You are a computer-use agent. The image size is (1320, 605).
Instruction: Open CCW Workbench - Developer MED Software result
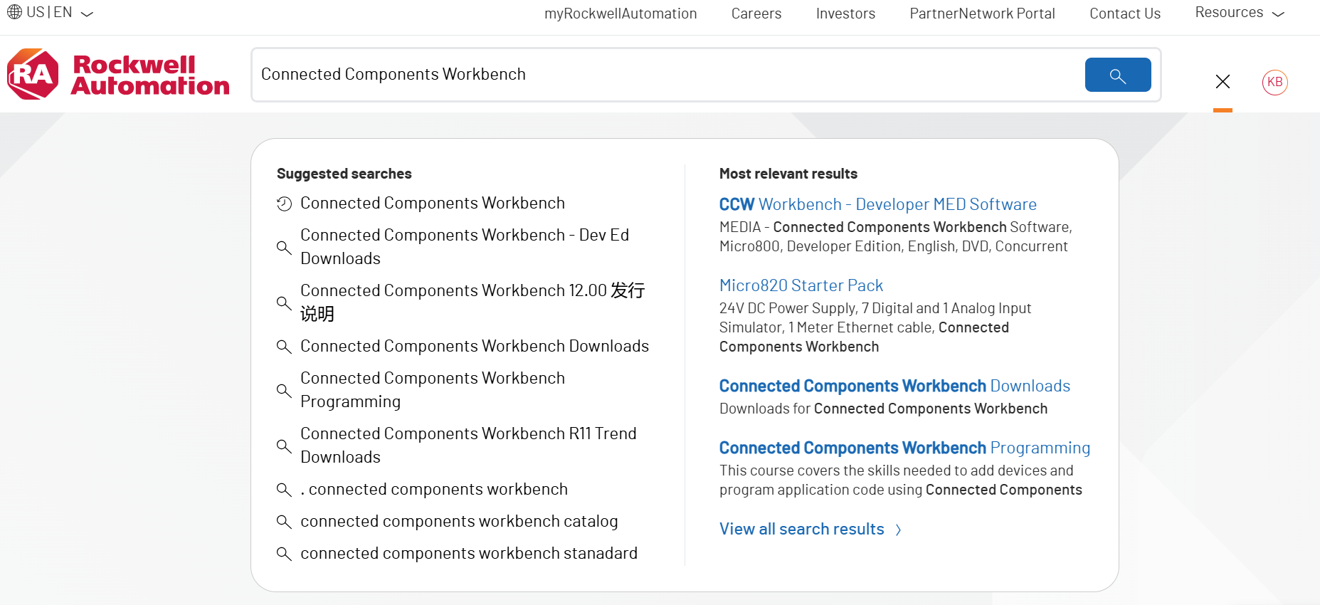[x=877, y=204]
